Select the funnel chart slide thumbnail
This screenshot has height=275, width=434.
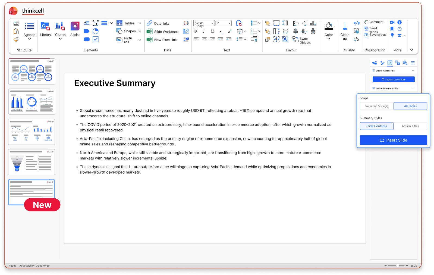(32, 162)
